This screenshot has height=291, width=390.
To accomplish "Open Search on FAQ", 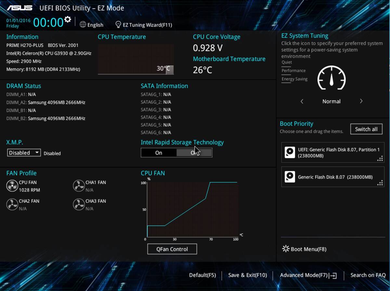I will [368, 275].
